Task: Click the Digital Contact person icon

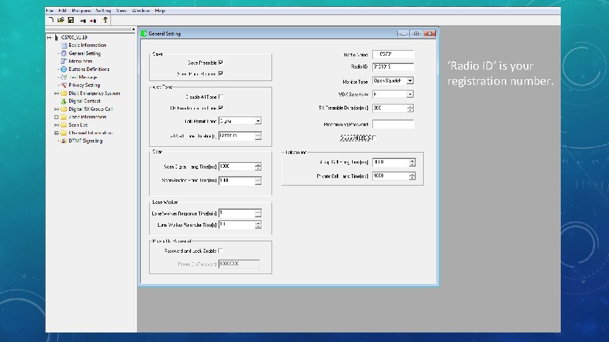Action: click(64, 101)
